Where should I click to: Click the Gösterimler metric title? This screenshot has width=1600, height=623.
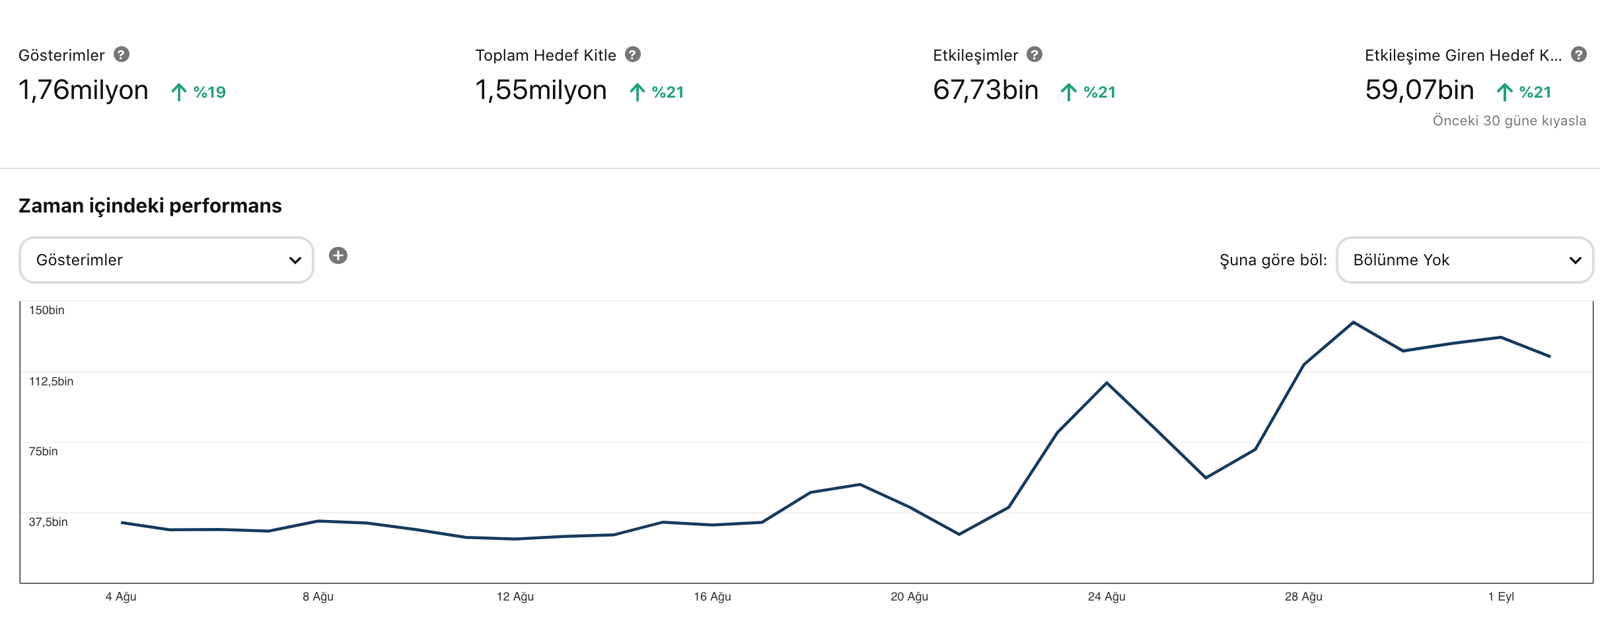tap(61, 55)
